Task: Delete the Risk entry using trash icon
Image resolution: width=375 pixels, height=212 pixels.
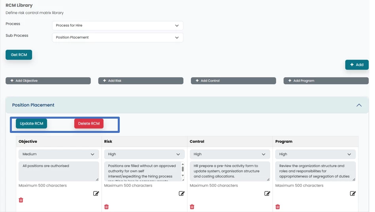Action: coord(107,206)
